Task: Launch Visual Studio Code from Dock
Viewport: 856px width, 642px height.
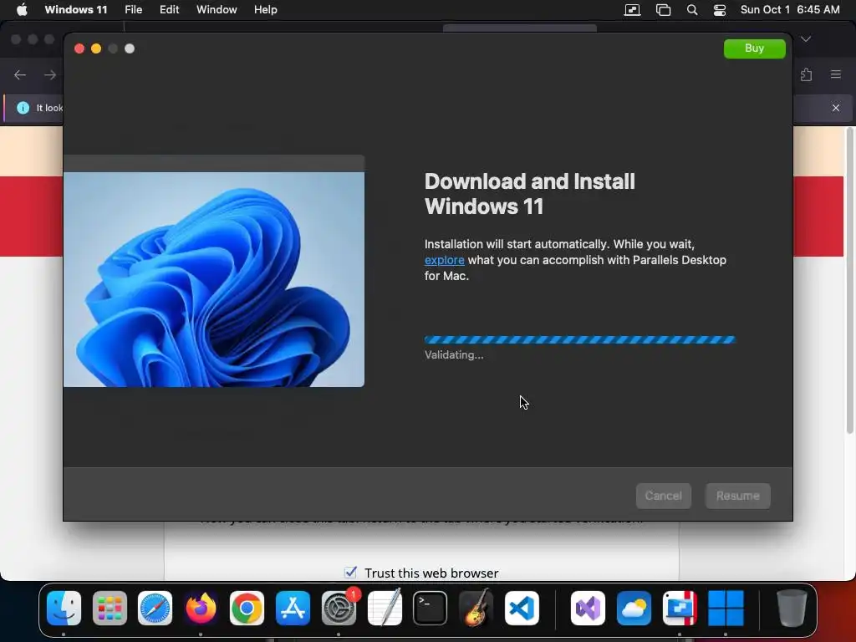Action: coord(522,608)
